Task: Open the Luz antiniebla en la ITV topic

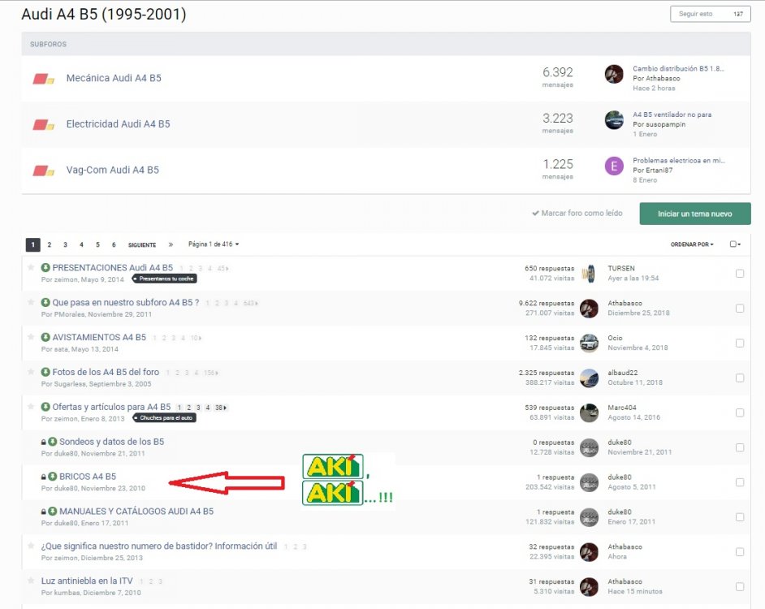Action: pos(87,581)
